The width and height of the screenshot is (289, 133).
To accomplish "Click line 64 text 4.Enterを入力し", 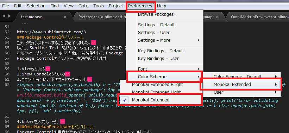I will coord(38,122).
